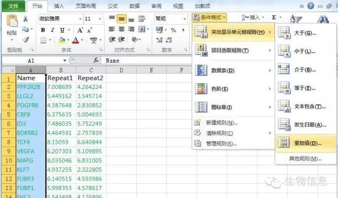Click the Format Painter brush icon

[x=26, y=39]
